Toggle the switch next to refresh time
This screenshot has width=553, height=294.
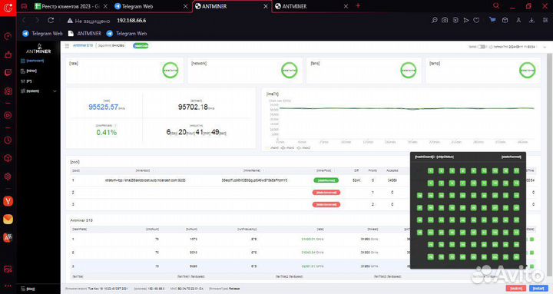click(x=482, y=47)
